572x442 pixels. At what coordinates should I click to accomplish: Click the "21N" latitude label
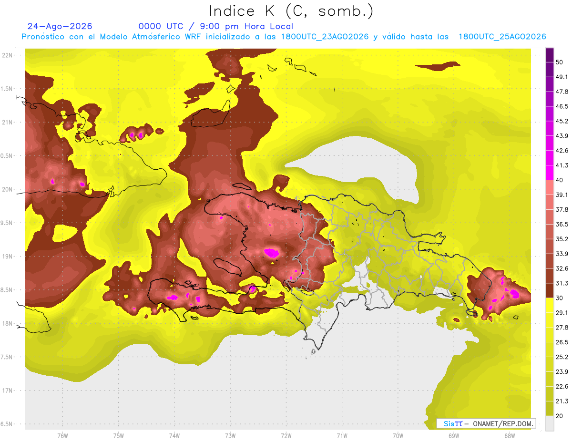click(x=8, y=122)
